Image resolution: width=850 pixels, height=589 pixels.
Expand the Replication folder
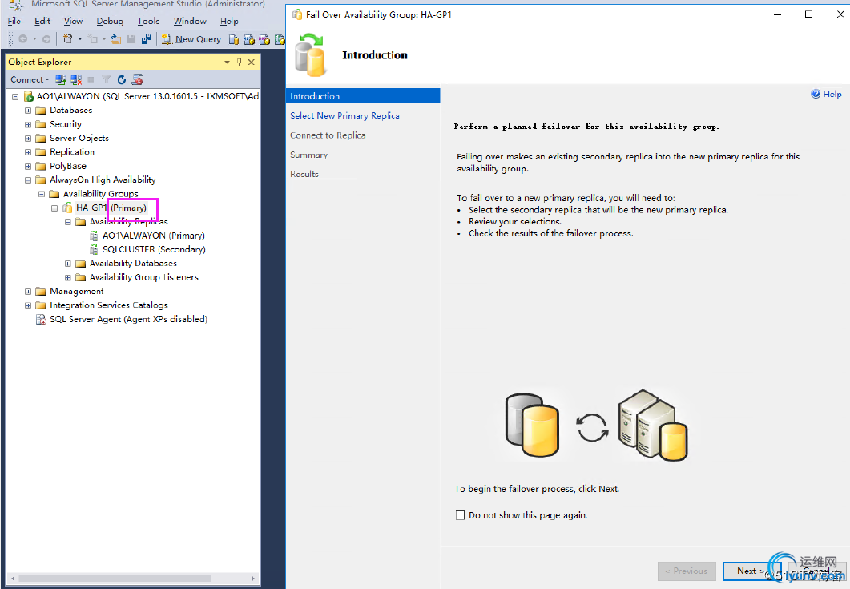pos(28,152)
